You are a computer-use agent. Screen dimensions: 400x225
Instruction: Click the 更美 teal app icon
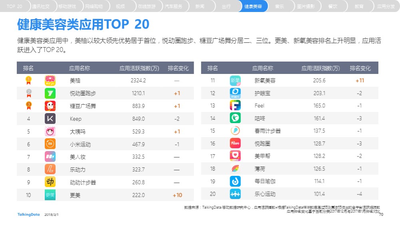[50, 195]
